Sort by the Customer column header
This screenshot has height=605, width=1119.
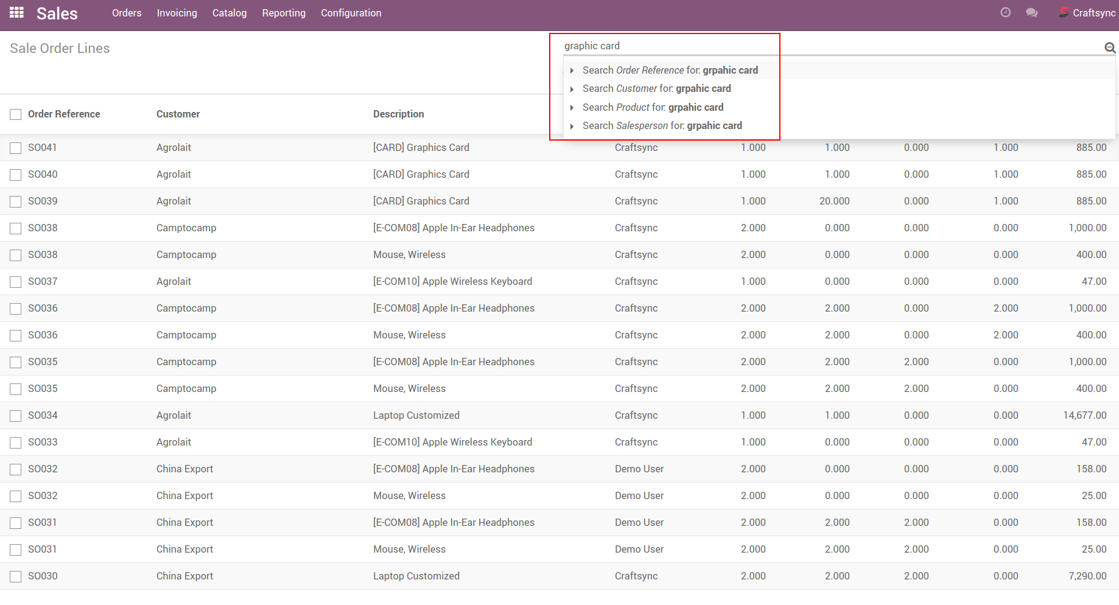click(178, 114)
